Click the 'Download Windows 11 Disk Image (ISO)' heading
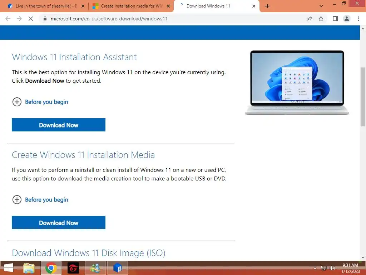Image resolution: width=366 pixels, height=275 pixels. click(x=89, y=253)
